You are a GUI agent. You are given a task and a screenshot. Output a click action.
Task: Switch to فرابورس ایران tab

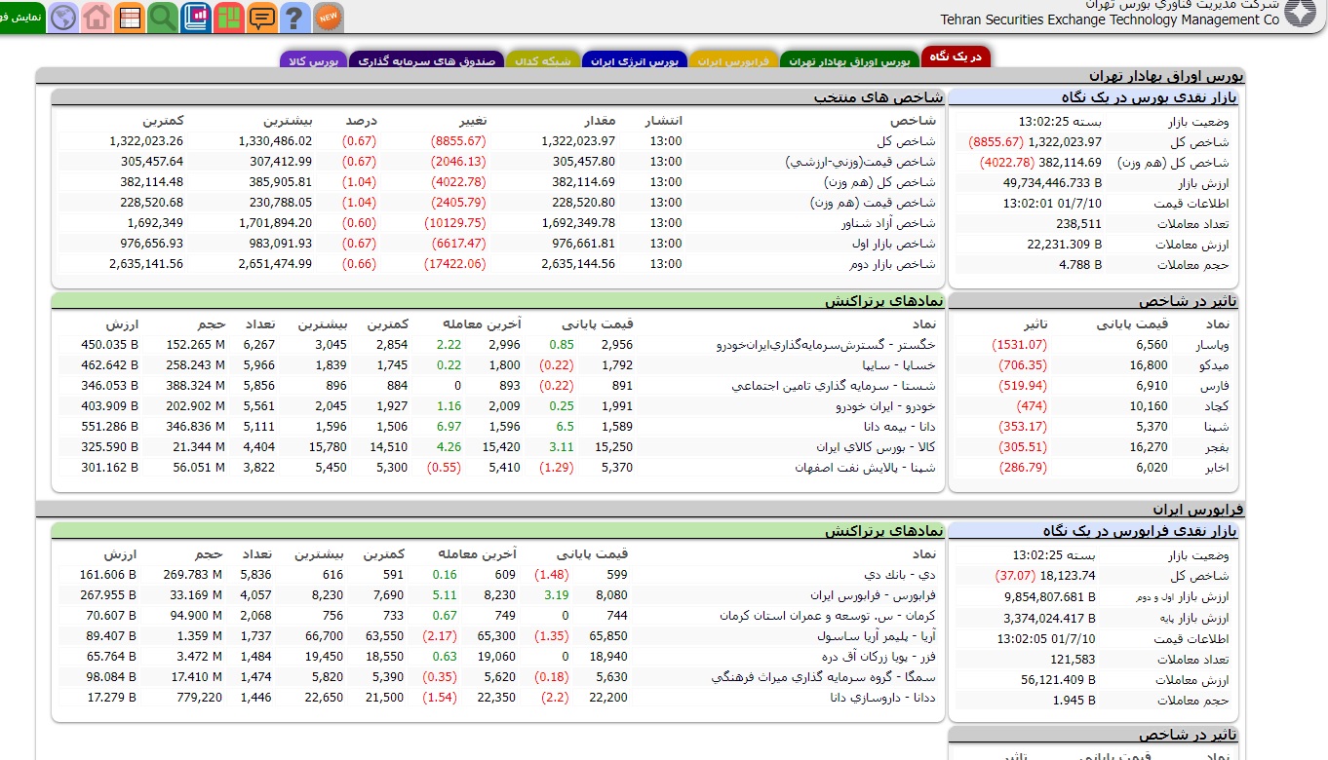tap(734, 60)
